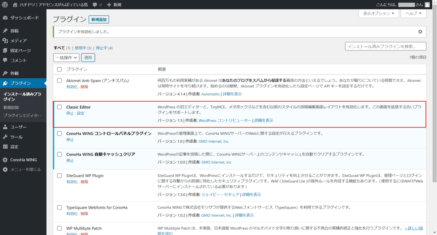
Task: Show すべて plugins filter
Action: point(59,48)
